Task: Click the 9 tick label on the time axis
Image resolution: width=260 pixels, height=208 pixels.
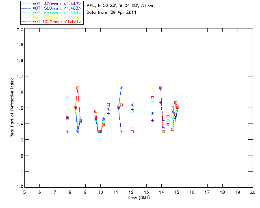Action: [85, 192]
